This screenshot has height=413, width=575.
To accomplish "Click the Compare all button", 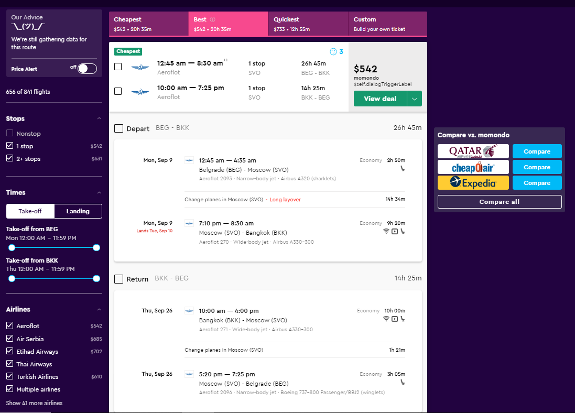I will [x=500, y=202].
